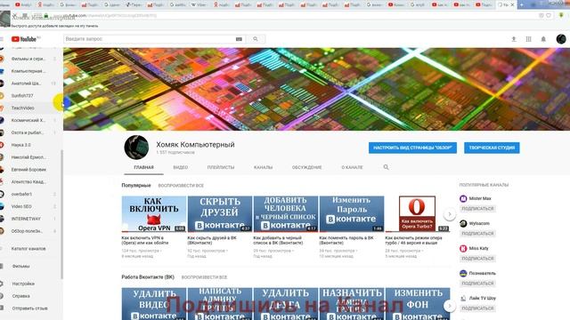Switch to the ГЛАВНАЯ tab

(143, 167)
